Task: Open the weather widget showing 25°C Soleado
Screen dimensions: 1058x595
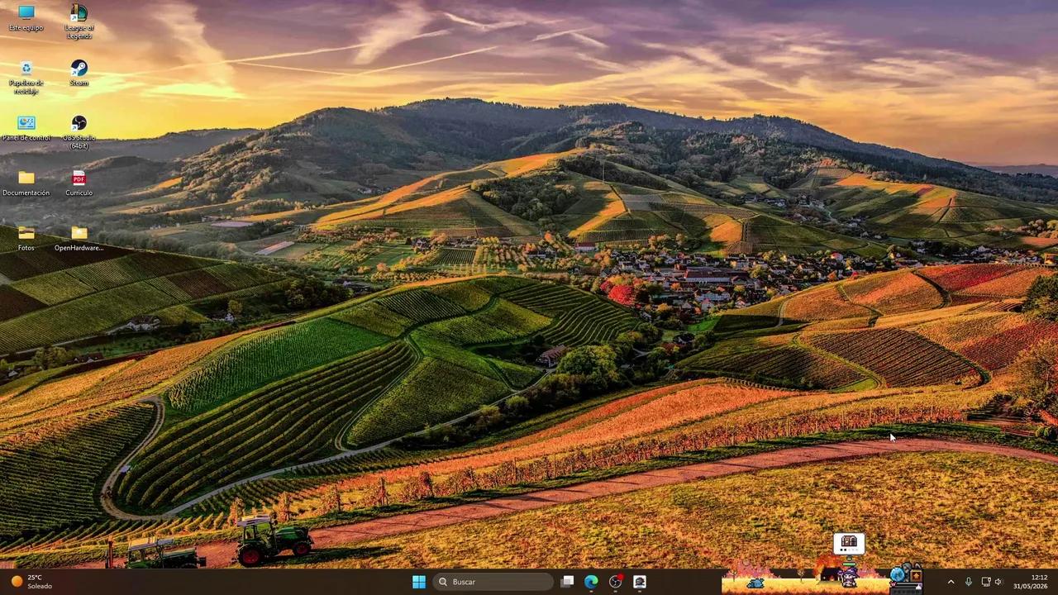Action: [x=31, y=582]
